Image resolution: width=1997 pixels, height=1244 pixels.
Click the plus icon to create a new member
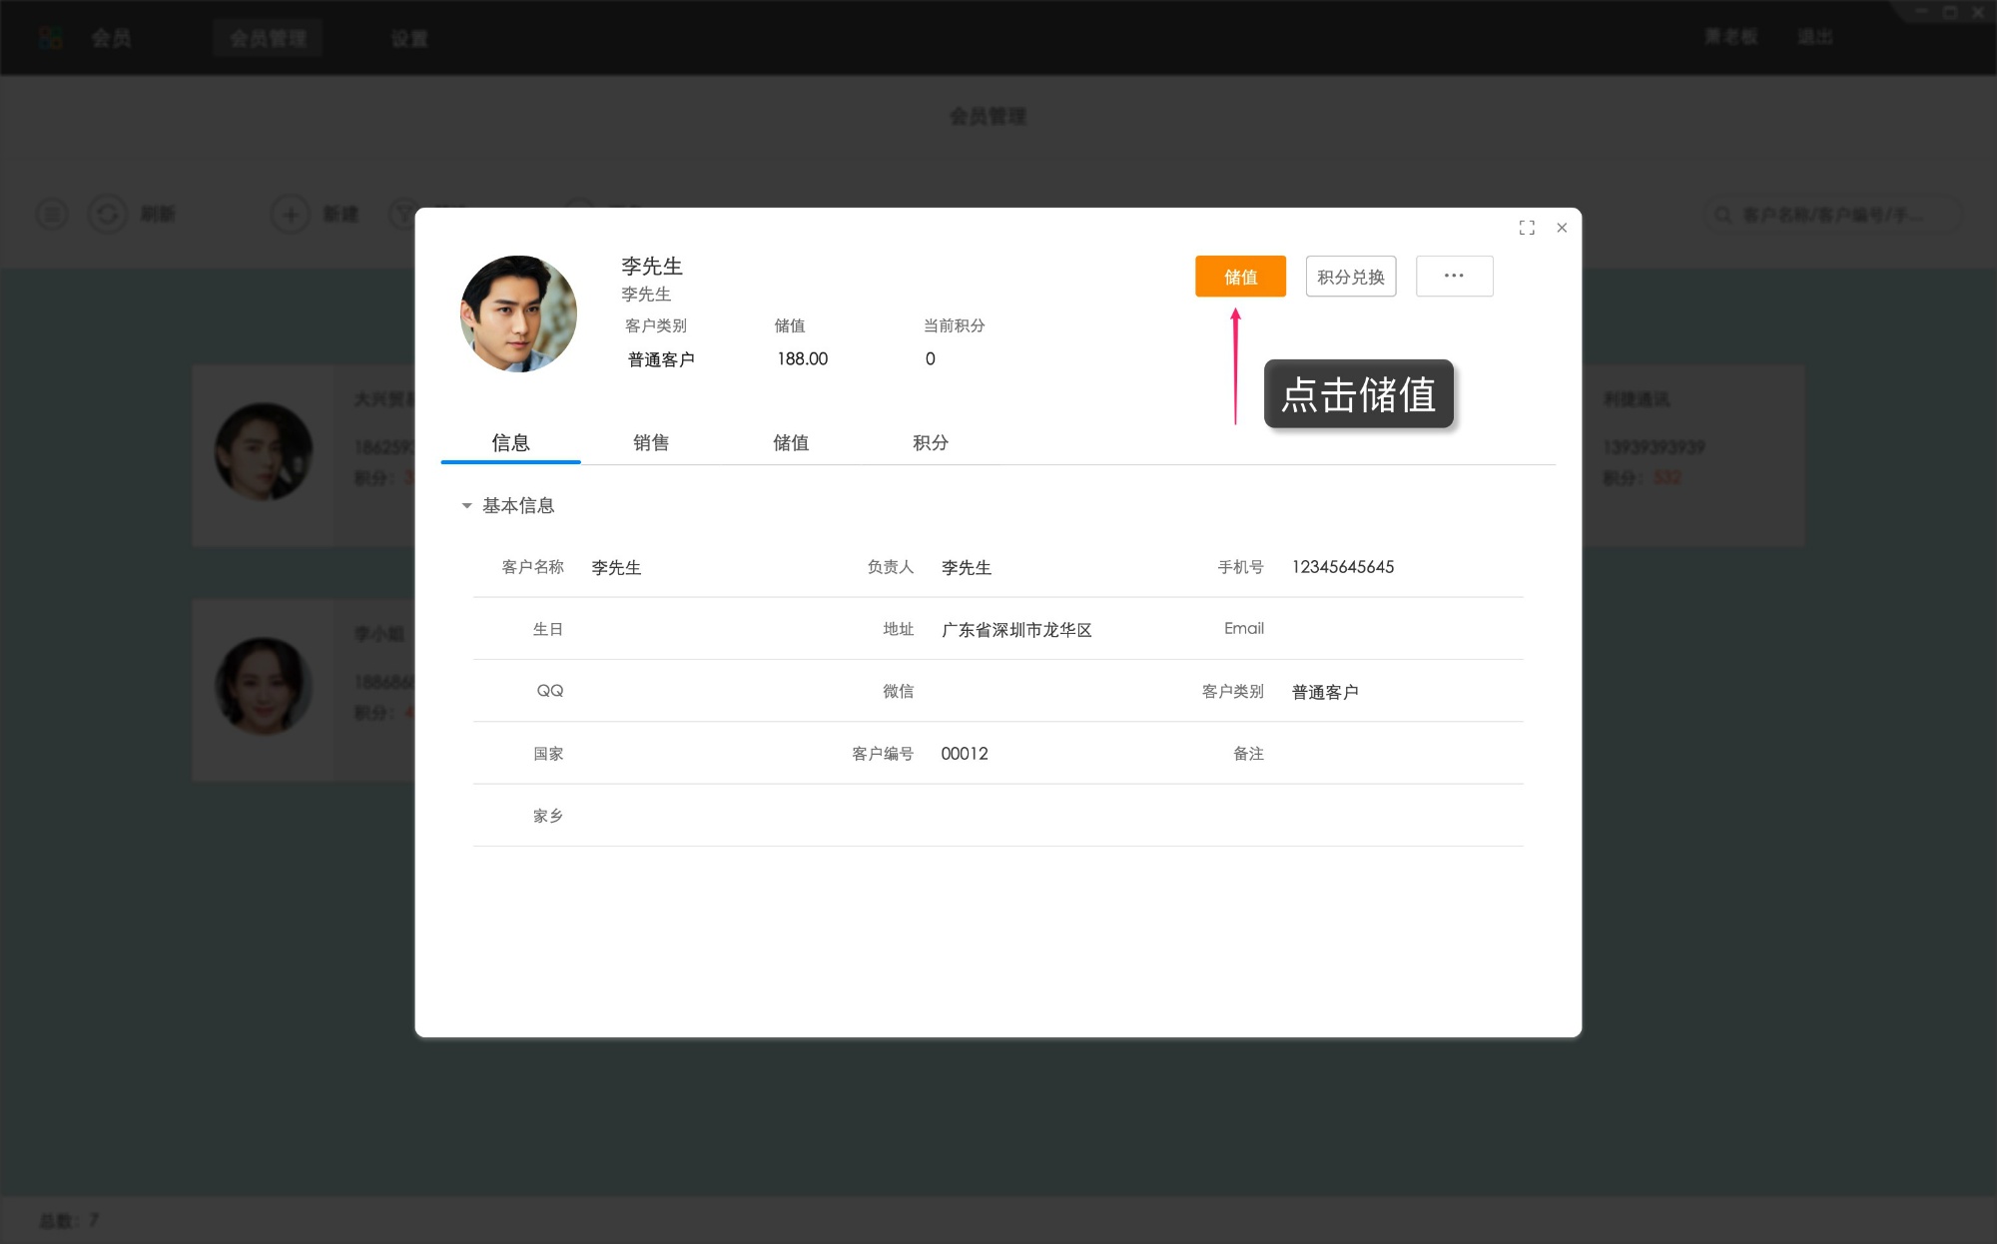[290, 214]
